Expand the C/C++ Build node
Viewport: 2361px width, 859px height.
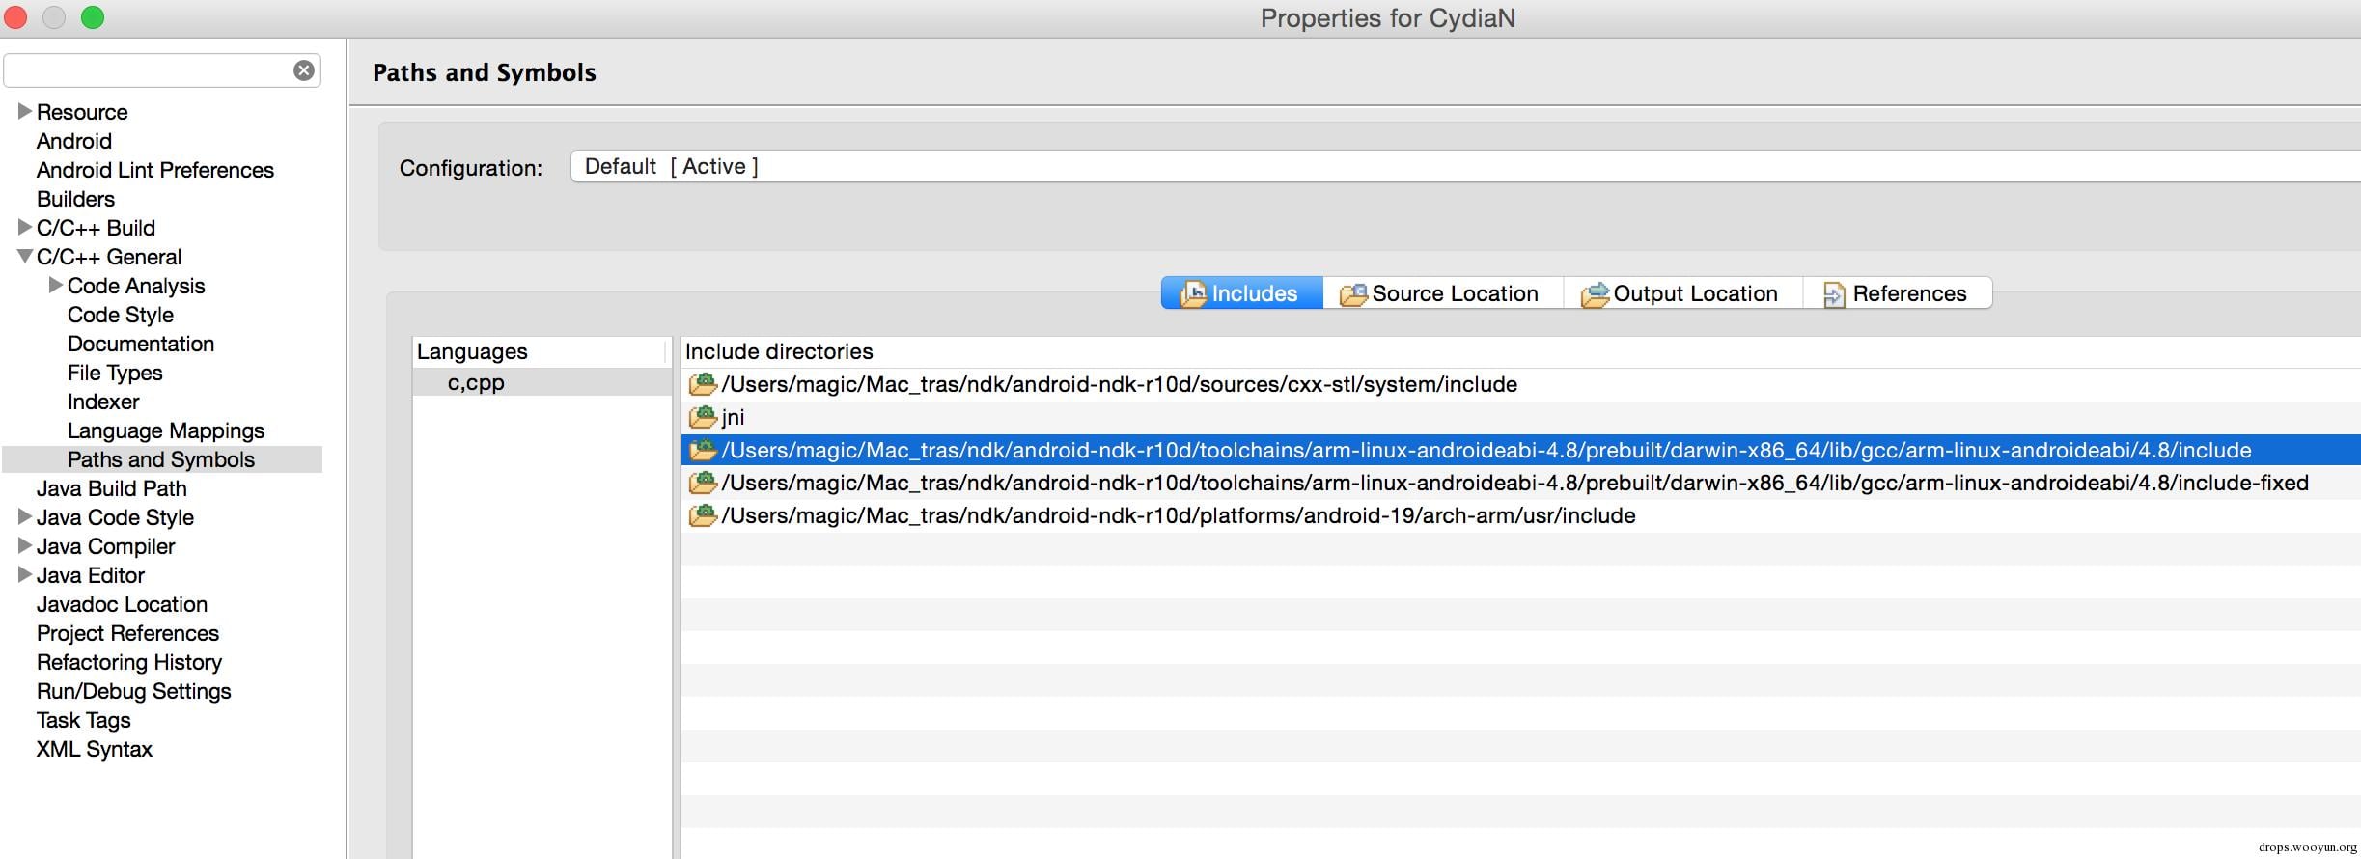click(x=25, y=228)
